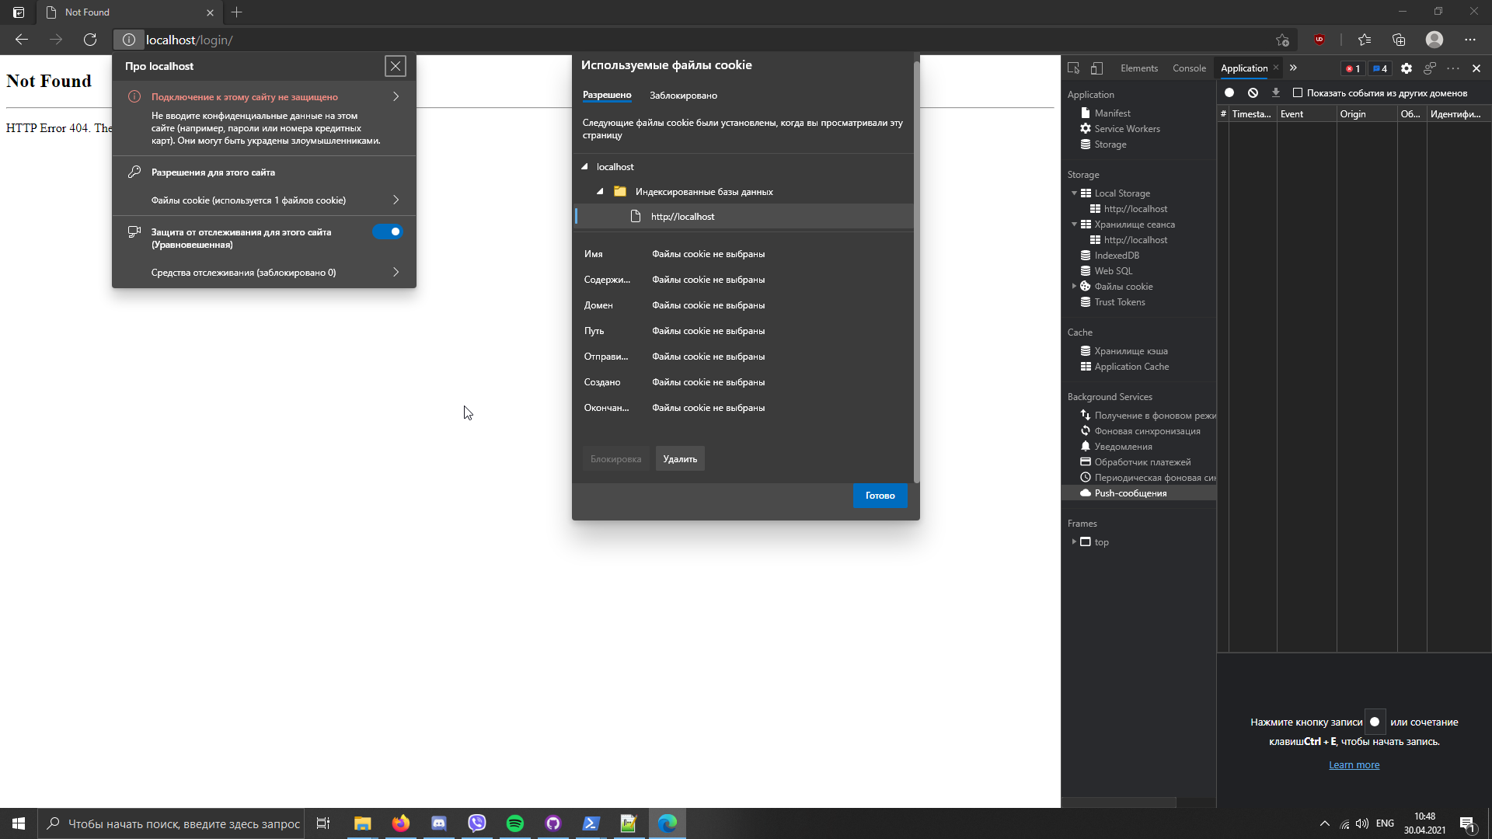Image resolution: width=1492 pixels, height=839 pixels.
Task: Open DevTools settings gear
Action: (x=1406, y=68)
